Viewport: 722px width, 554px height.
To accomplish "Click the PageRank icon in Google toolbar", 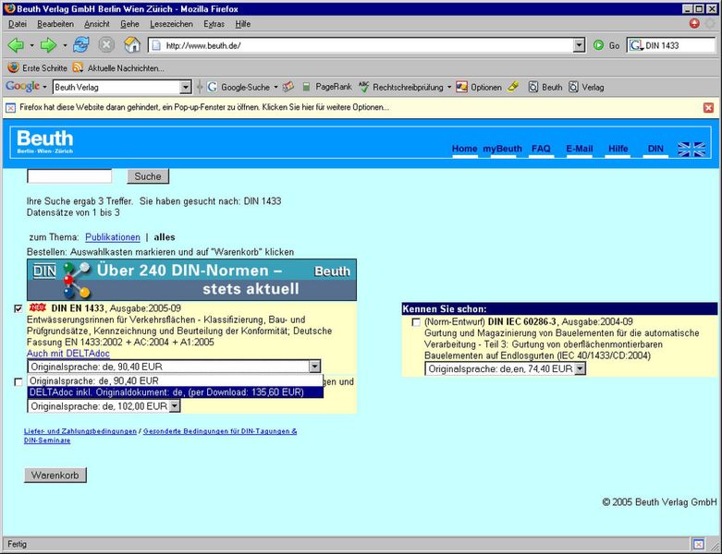I will click(307, 87).
